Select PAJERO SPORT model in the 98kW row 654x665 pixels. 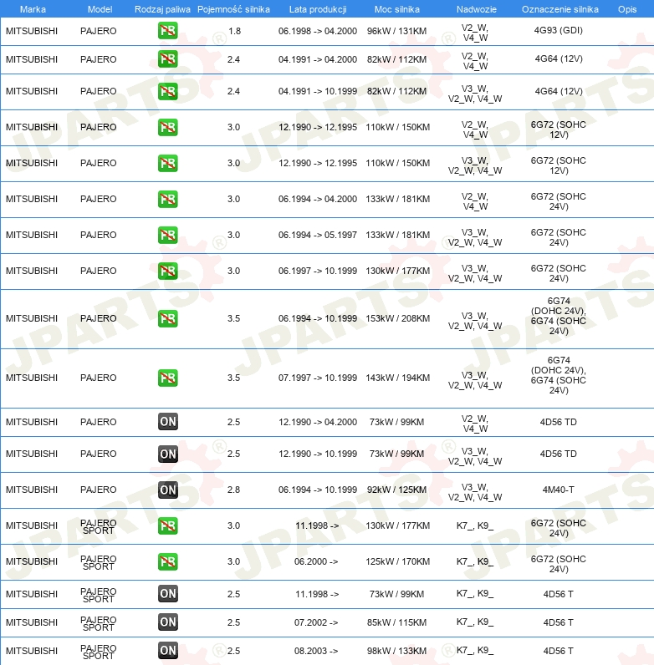point(98,652)
